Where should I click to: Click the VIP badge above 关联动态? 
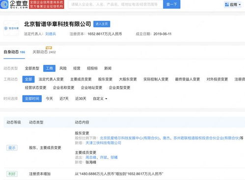(49, 48)
